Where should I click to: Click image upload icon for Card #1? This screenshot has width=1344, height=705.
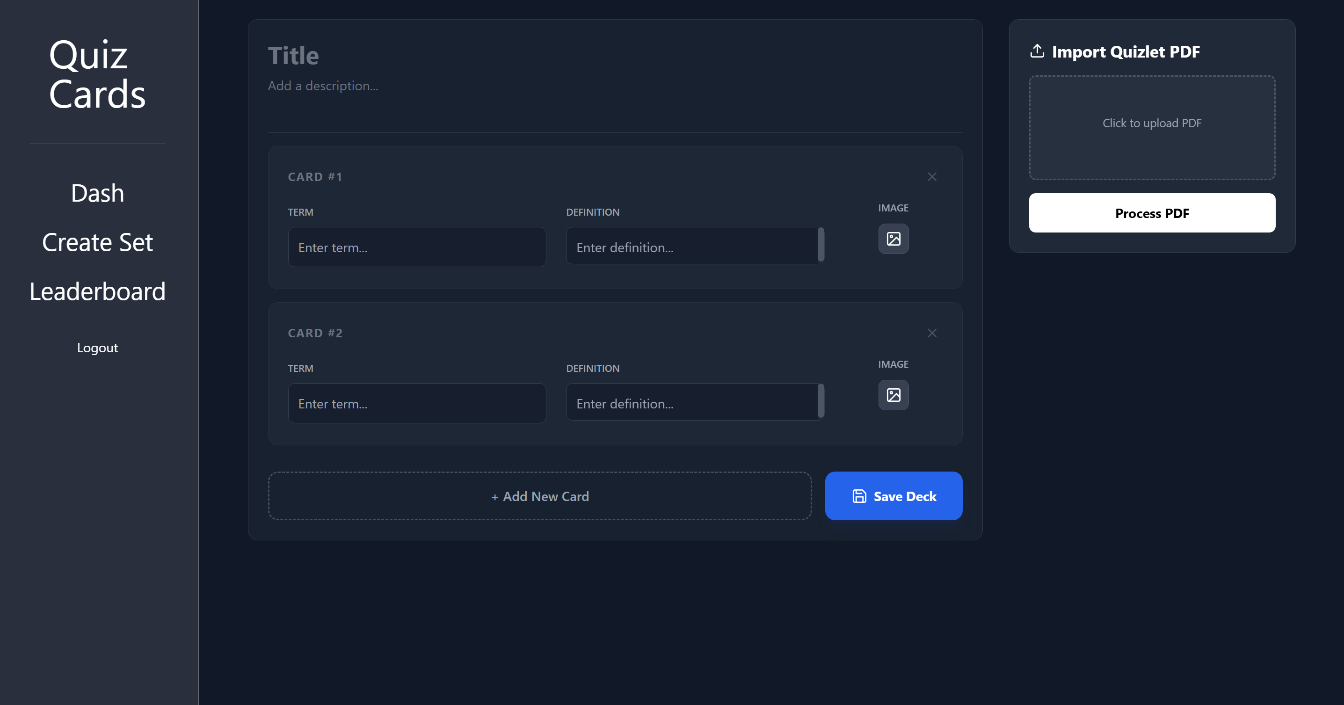(893, 239)
